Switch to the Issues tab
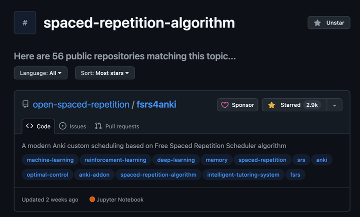360x217 pixels. click(72, 126)
